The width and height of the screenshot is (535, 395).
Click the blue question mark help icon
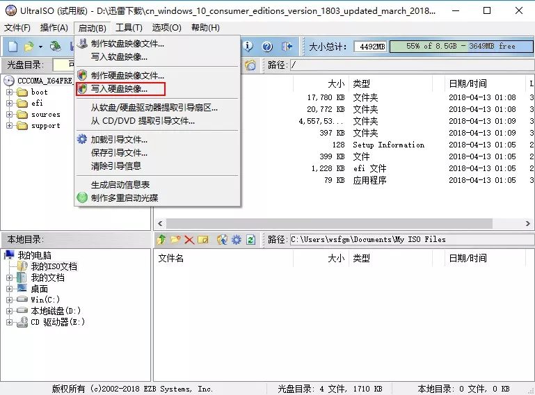[267, 46]
